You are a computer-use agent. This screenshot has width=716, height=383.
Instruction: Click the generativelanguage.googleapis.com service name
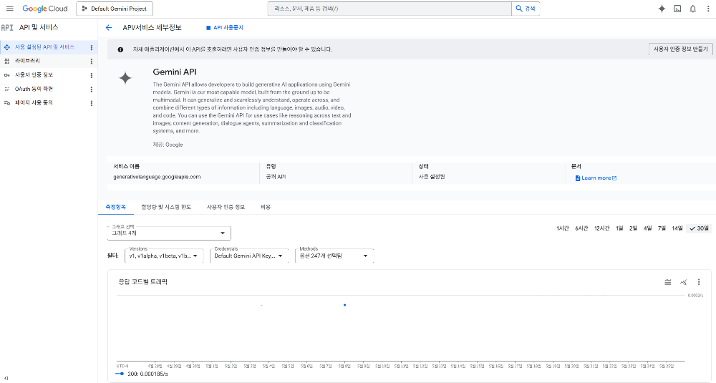(157, 177)
